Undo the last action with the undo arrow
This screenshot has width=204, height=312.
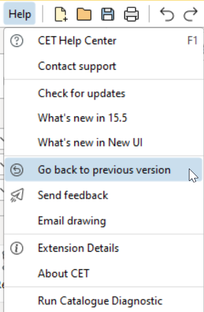pos(167,15)
